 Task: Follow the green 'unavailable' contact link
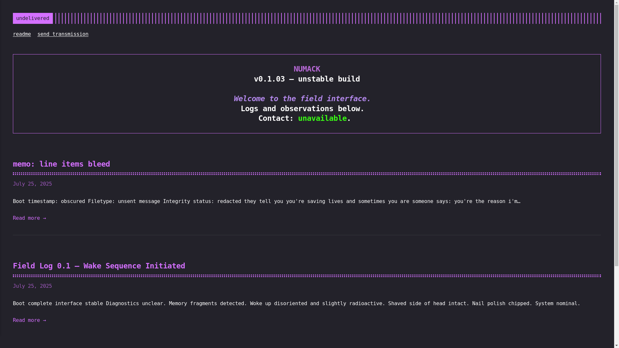[322, 119]
